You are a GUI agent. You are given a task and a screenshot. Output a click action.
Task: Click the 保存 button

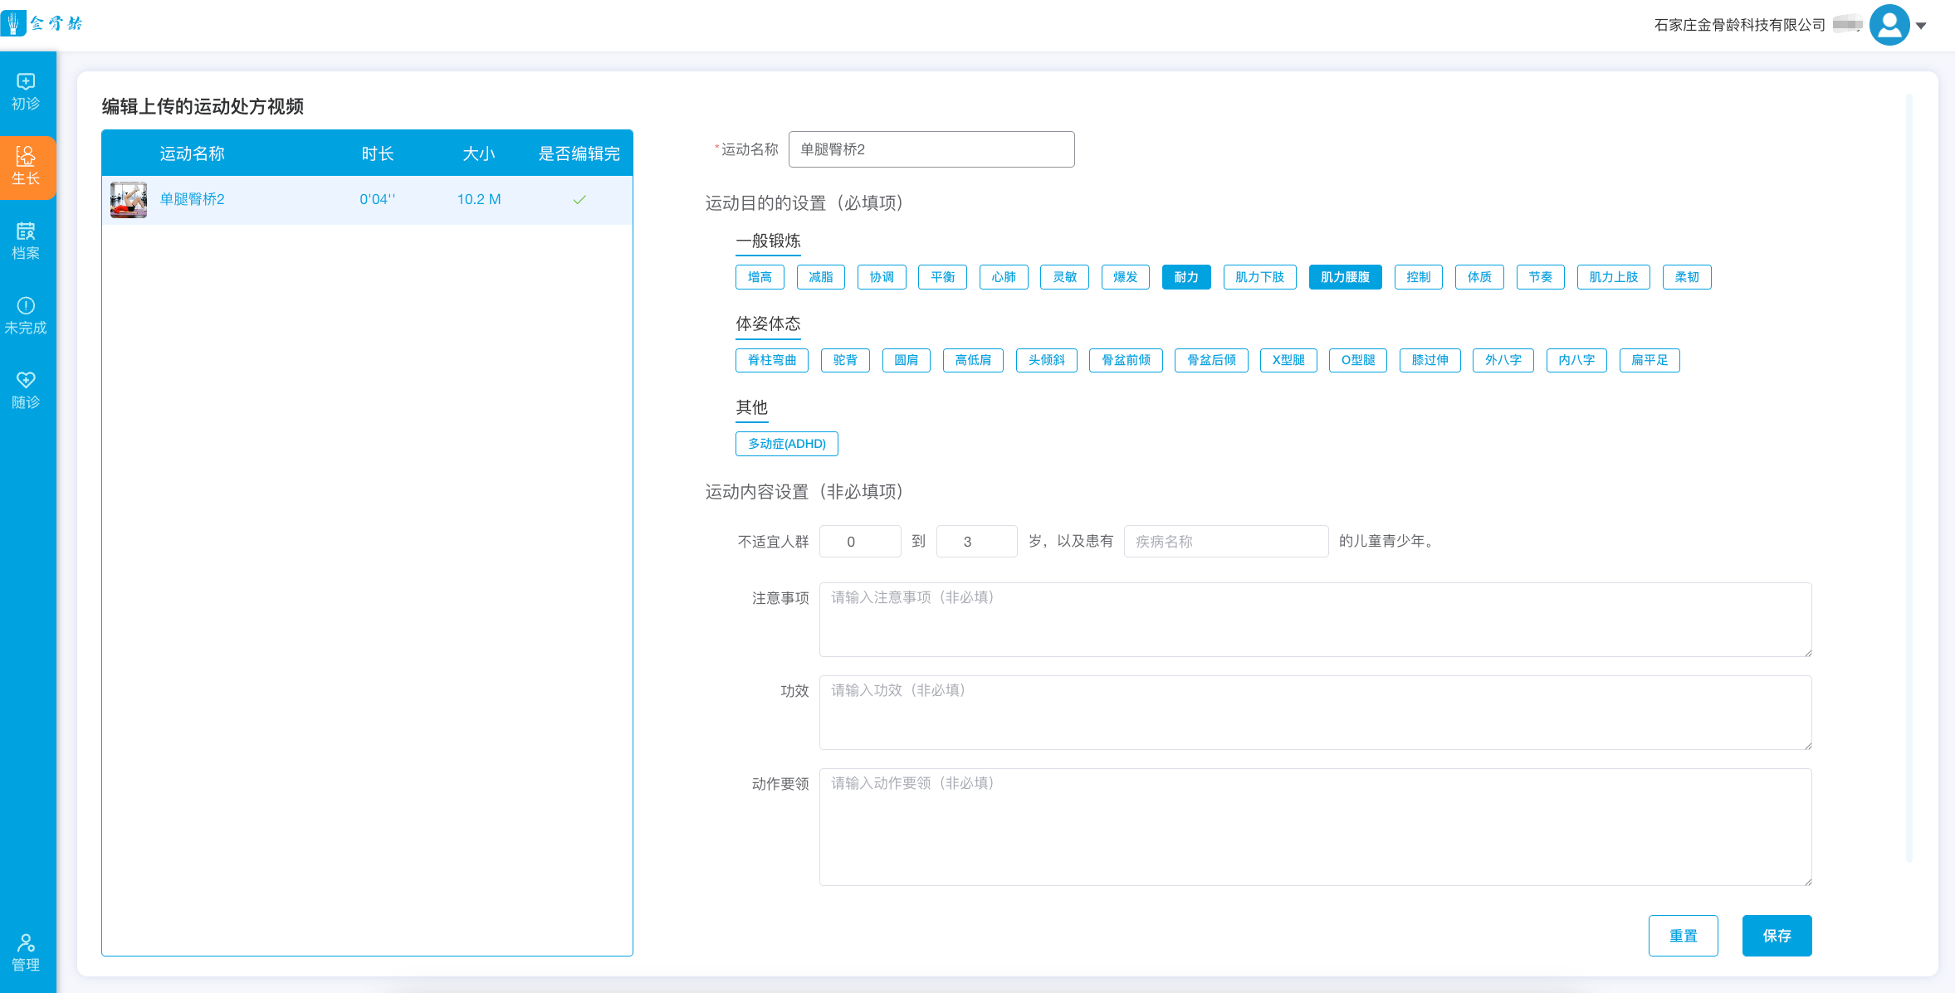tap(1777, 936)
